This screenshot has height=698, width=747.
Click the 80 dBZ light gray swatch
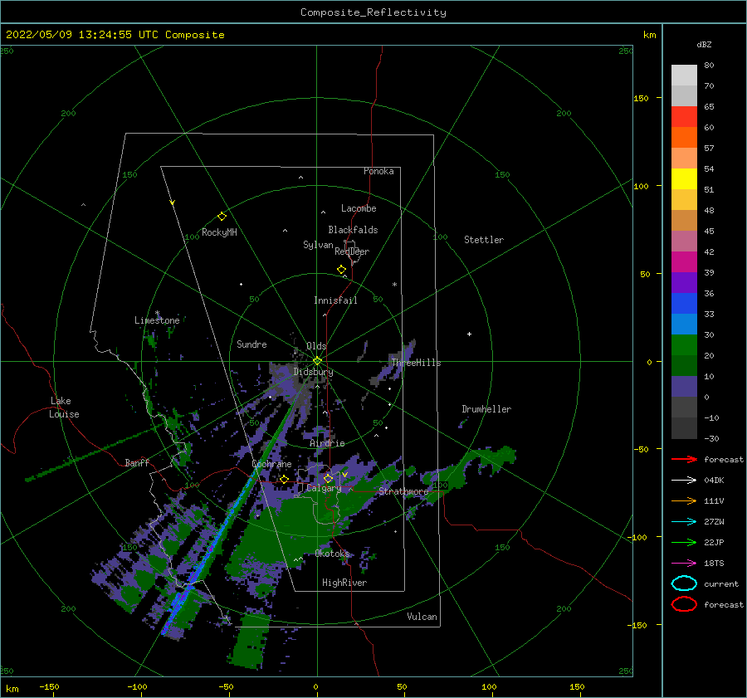tap(684, 76)
